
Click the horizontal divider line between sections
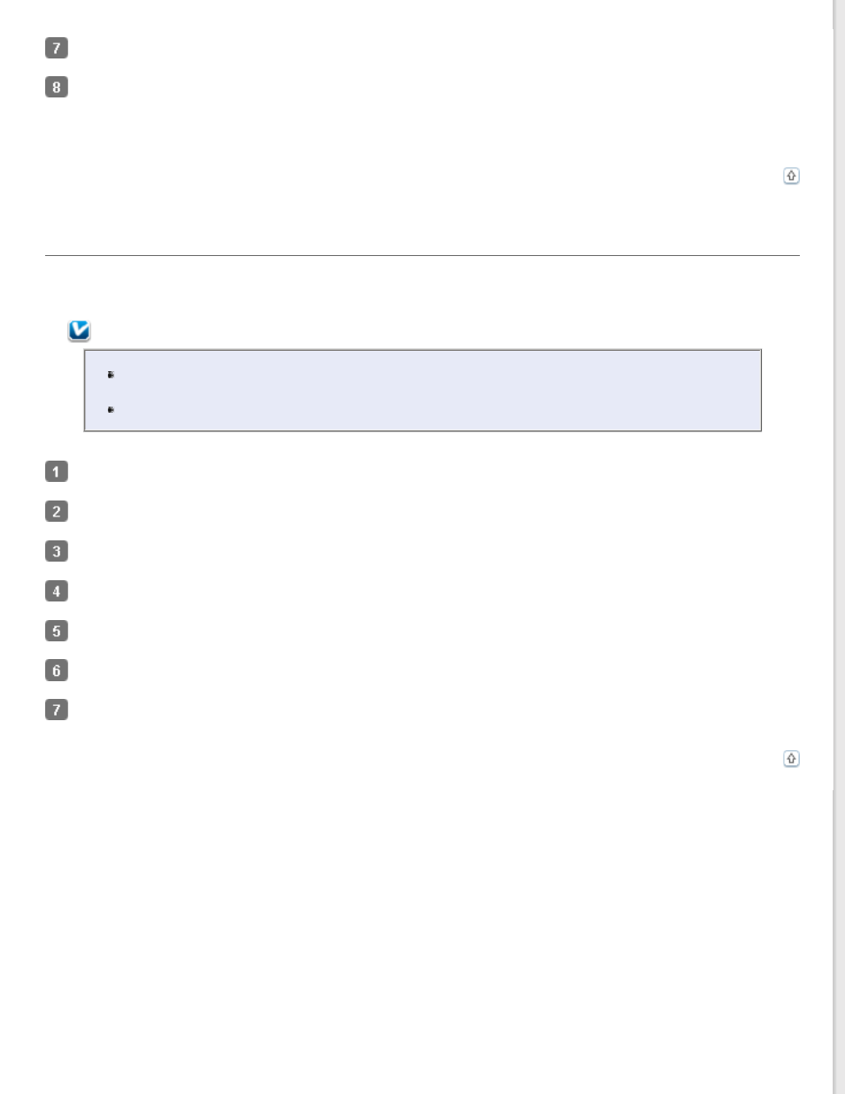422,255
